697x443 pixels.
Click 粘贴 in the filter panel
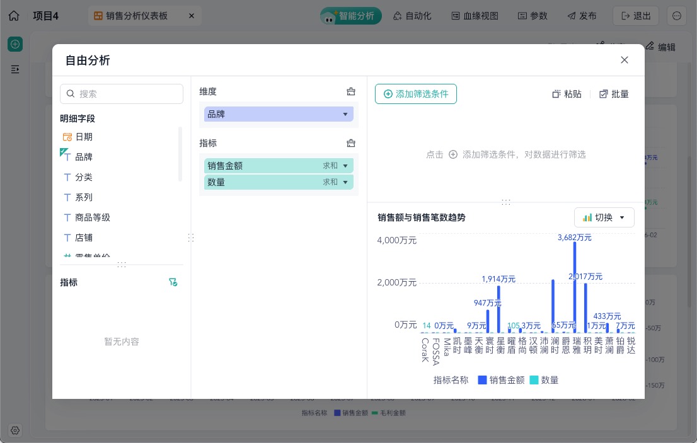[x=567, y=94]
